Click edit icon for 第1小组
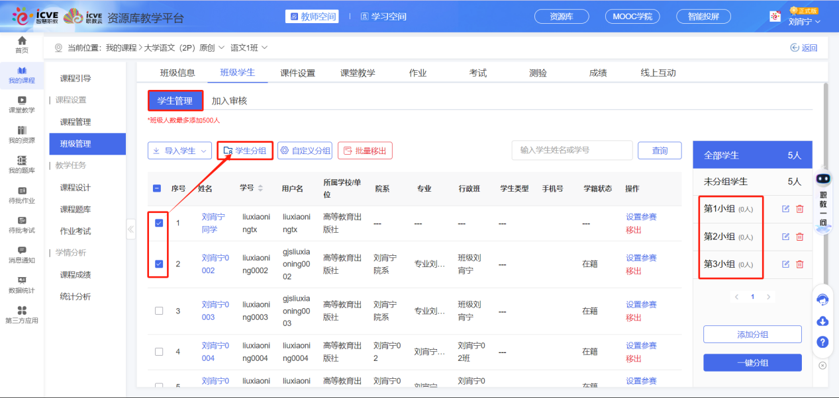Viewport: 839px width, 398px height. click(785, 209)
